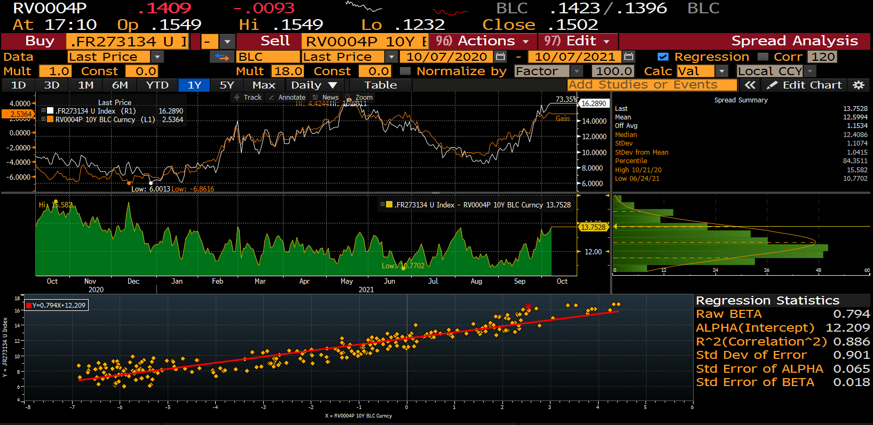This screenshot has width=873, height=425.
Task: Open the News overlay on chart
Action: point(326,97)
